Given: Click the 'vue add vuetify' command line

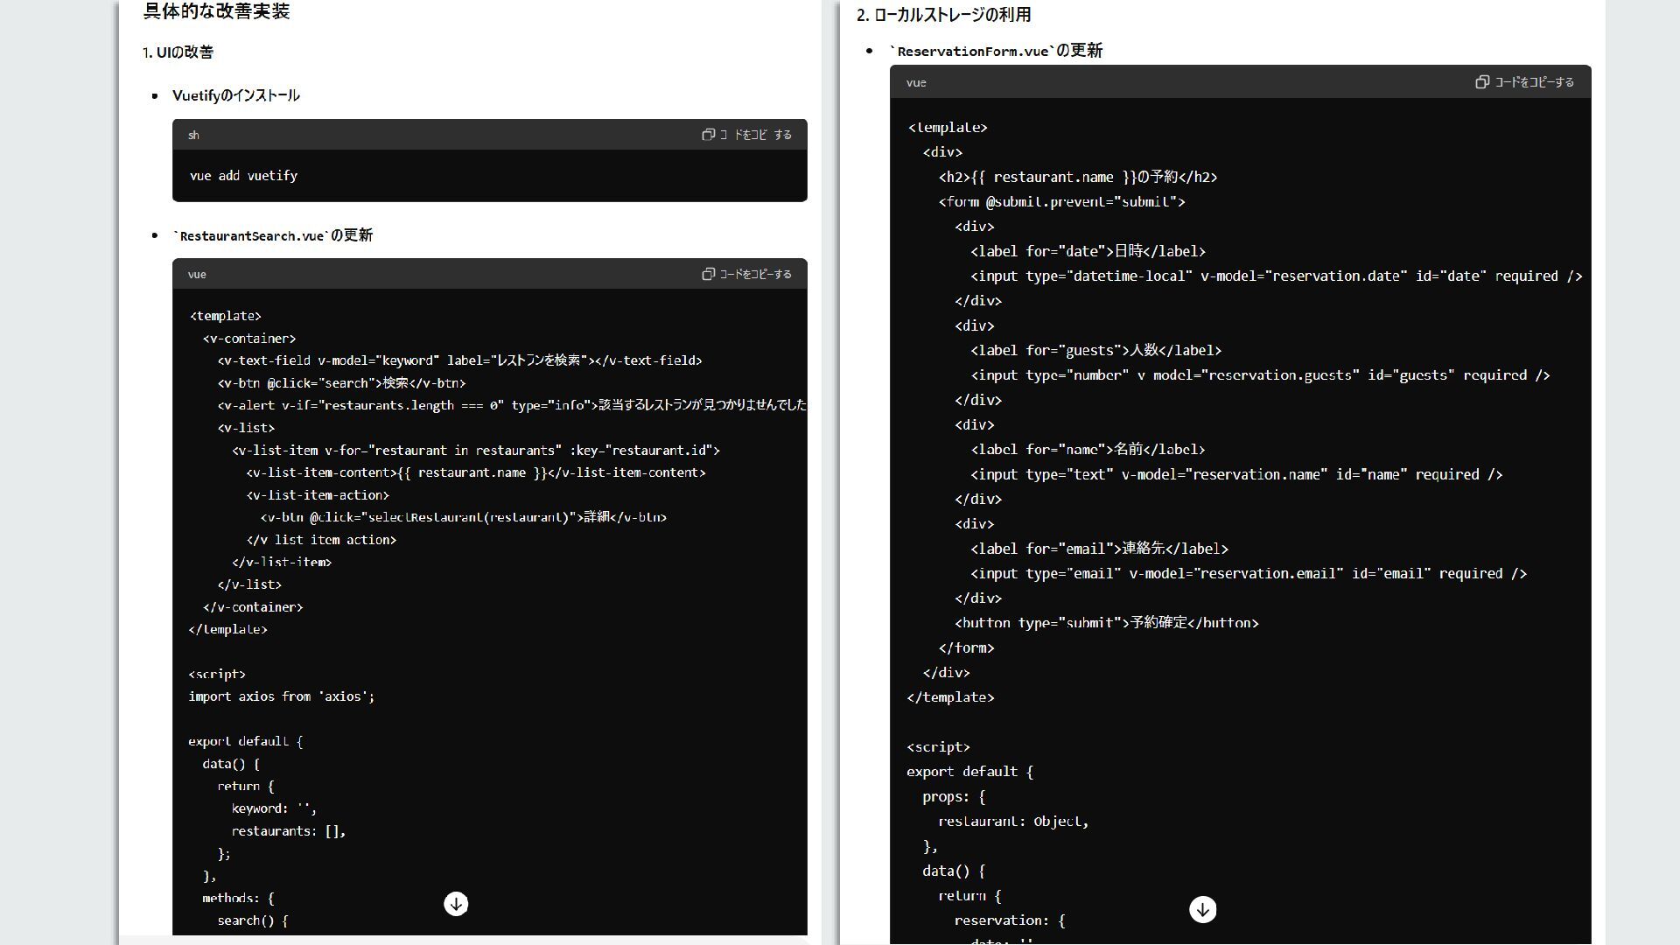Looking at the screenshot, I should click(x=243, y=176).
